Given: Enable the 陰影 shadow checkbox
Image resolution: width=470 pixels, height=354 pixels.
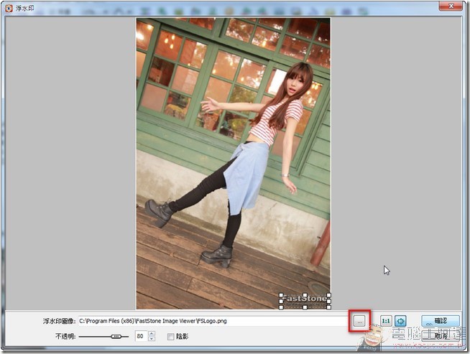Looking at the screenshot, I should [x=170, y=337].
